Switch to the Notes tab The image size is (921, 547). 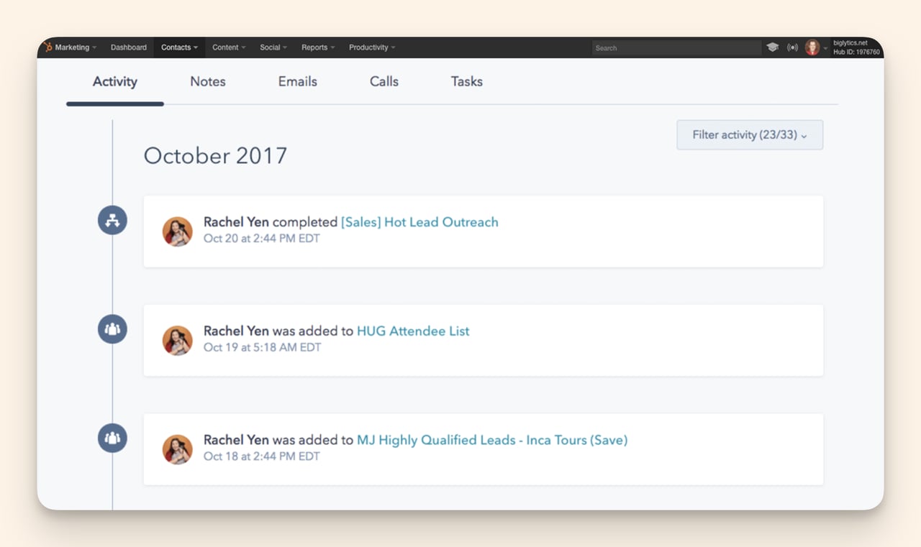(x=208, y=82)
